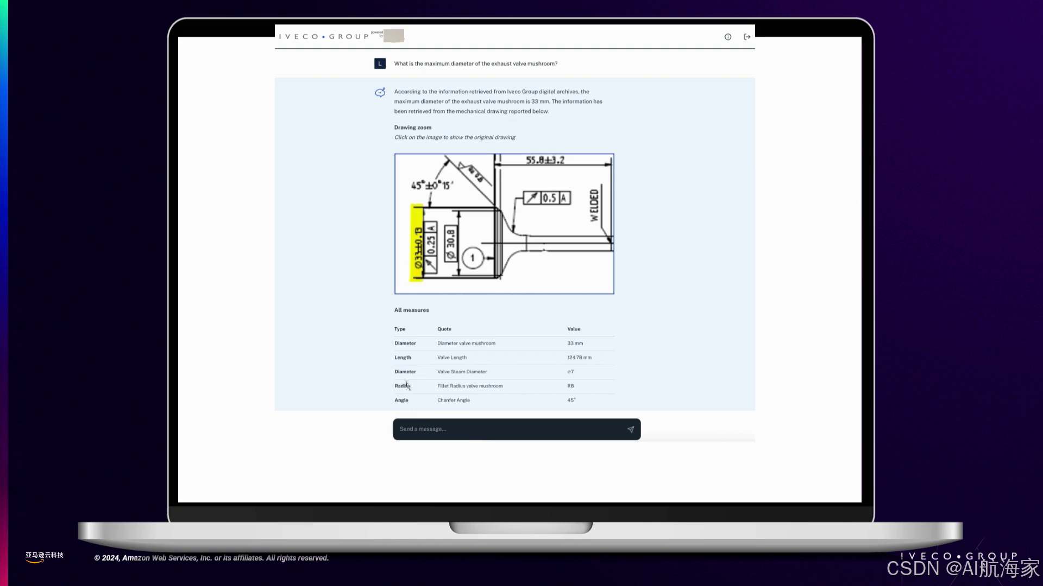Click the chatbot avatar icon

coord(380,92)
